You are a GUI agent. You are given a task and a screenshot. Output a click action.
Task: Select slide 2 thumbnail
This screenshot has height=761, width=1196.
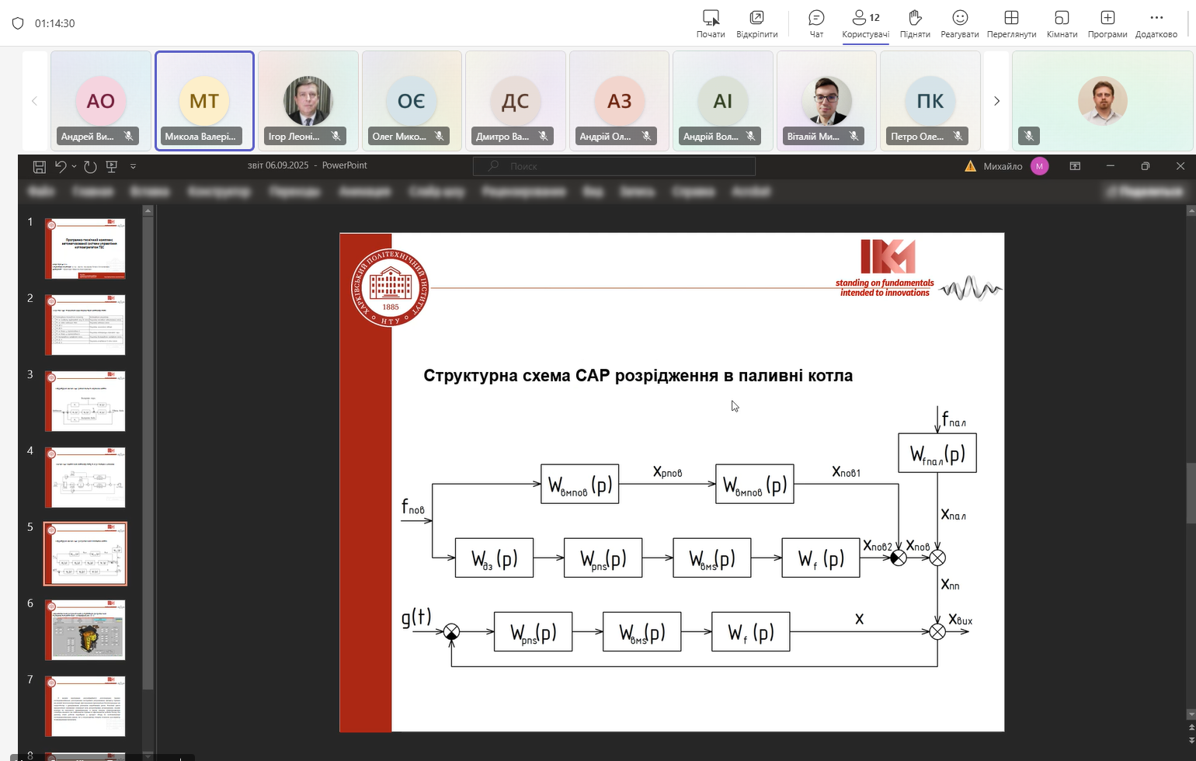[x=85, y=325]
